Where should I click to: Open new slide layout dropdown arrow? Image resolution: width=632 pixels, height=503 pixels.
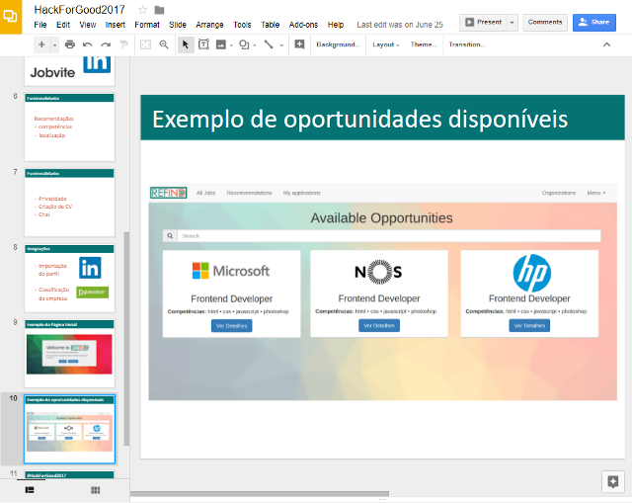(x=55, y=44)
